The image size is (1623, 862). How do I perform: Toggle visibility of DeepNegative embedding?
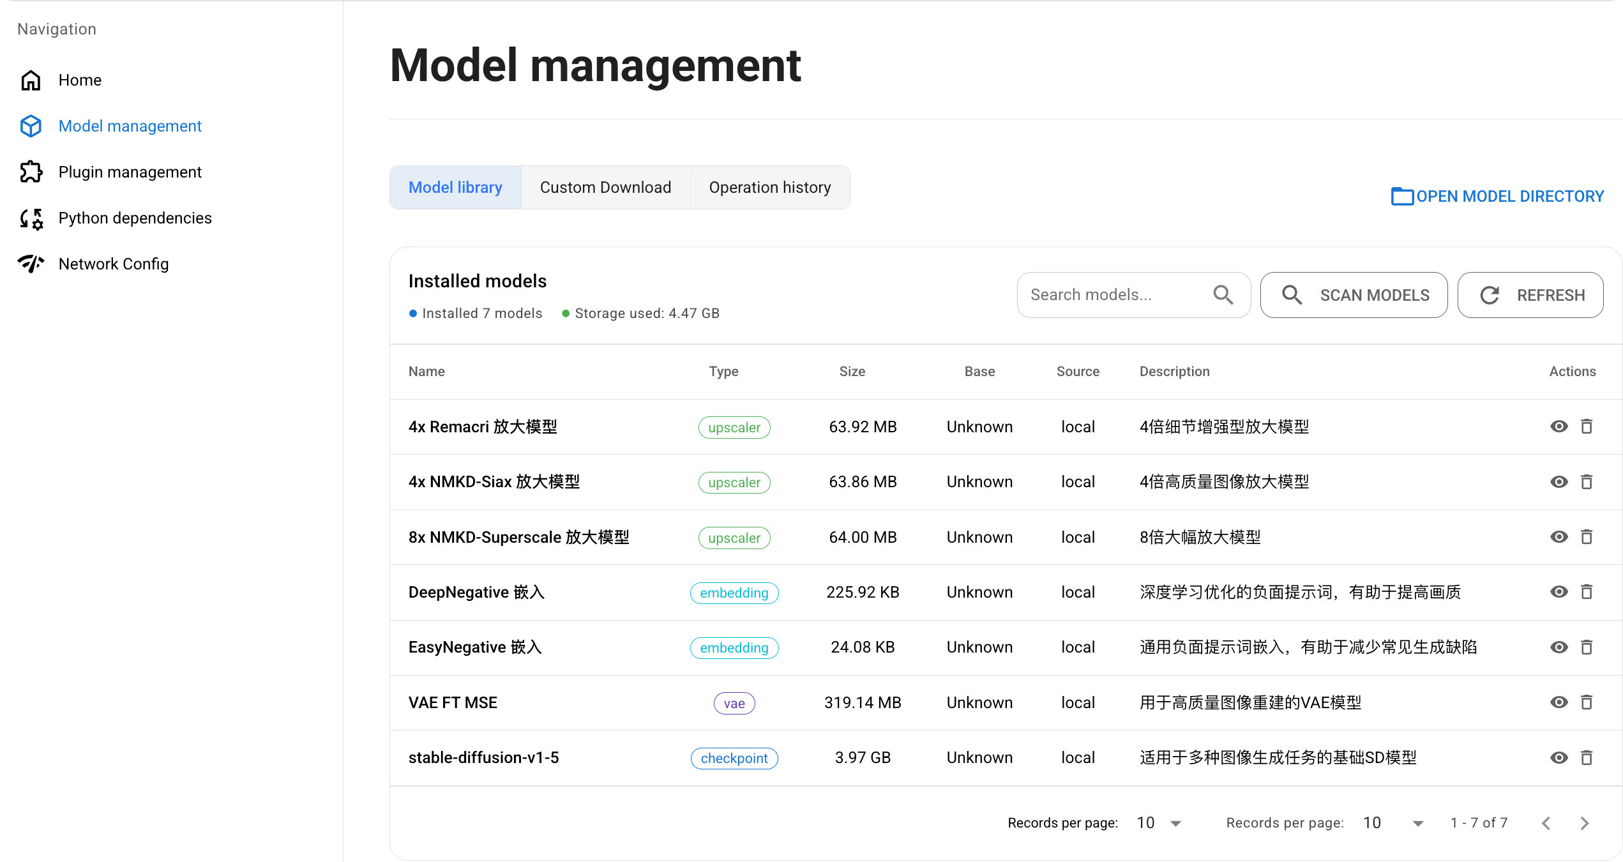tap(1559, 592)
